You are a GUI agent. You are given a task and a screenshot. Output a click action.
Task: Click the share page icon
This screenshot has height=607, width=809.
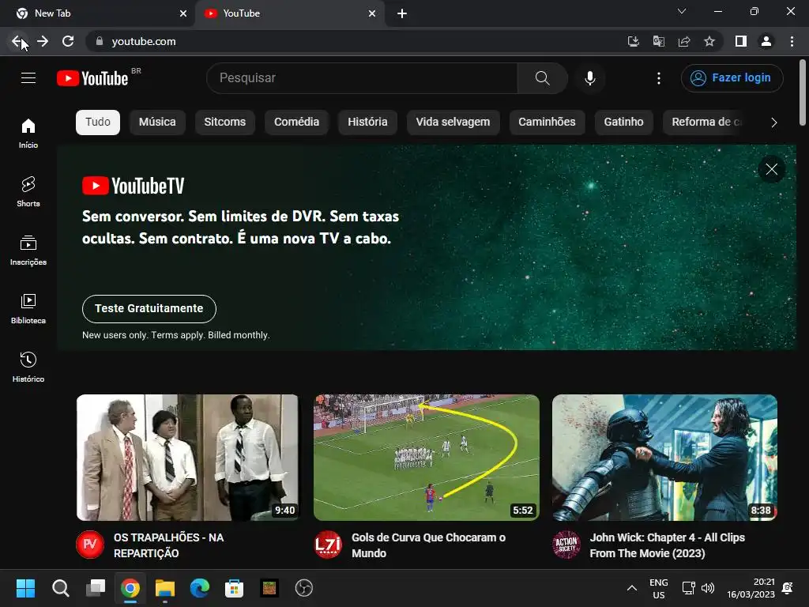pos(684,41)
